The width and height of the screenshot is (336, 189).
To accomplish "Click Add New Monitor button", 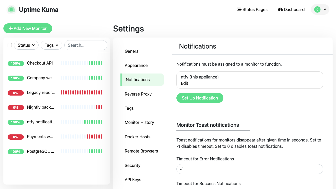I will click(x=28, y=28).
